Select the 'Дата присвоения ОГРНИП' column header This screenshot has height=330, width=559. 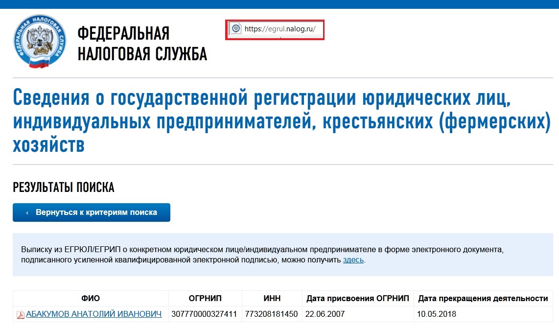click(x=357, y=299)
